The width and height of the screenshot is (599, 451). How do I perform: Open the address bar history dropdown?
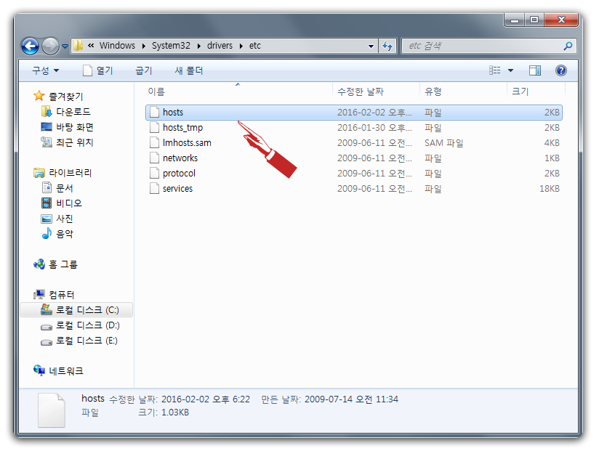371,46
